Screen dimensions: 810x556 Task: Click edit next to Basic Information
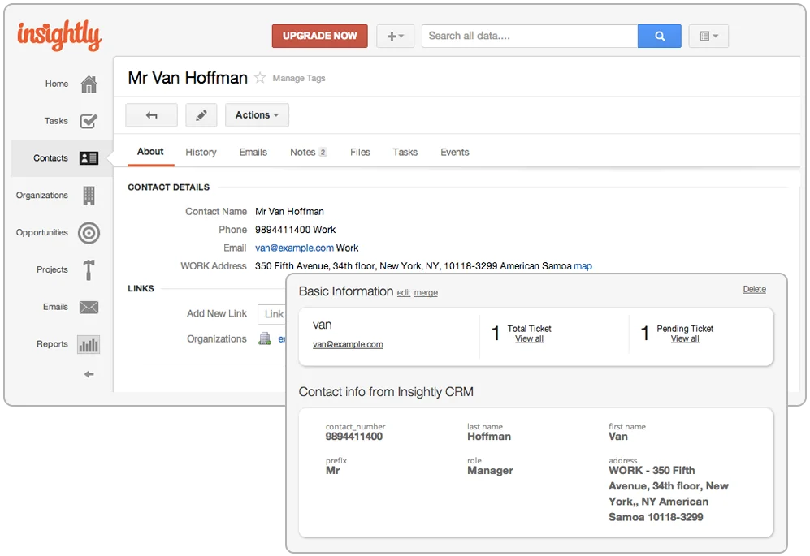(x=404, y=293)
